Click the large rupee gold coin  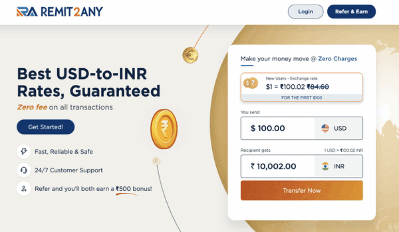coord(164,129)
